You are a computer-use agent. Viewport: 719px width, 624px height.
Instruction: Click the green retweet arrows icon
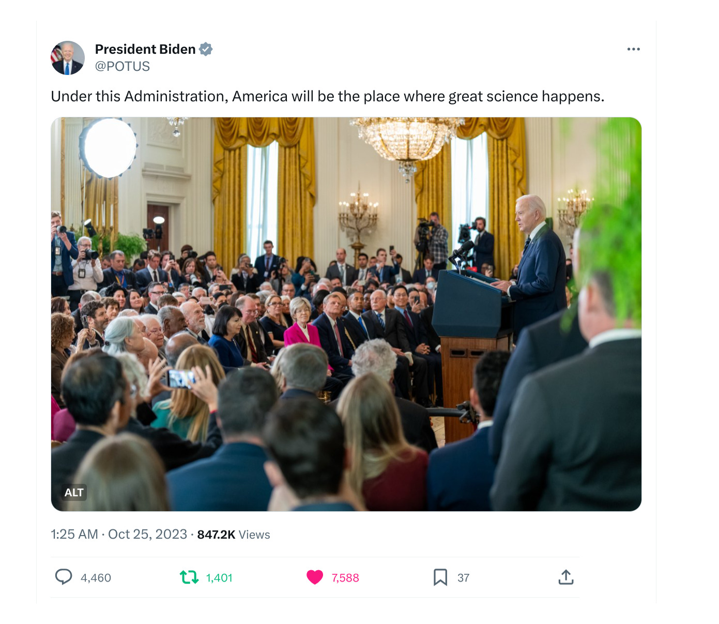189,577
